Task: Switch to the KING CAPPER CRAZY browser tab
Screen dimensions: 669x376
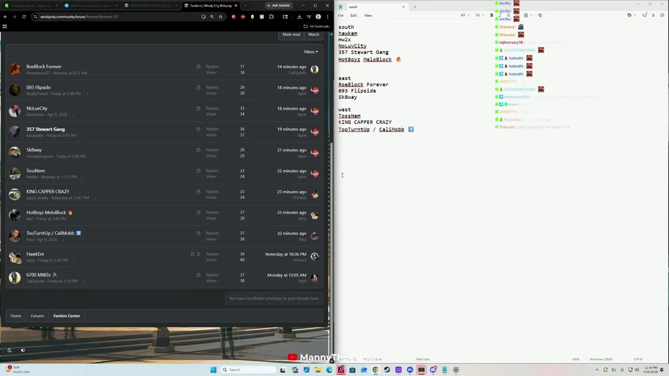Action: pyautogui.click(x=150, y=5)
